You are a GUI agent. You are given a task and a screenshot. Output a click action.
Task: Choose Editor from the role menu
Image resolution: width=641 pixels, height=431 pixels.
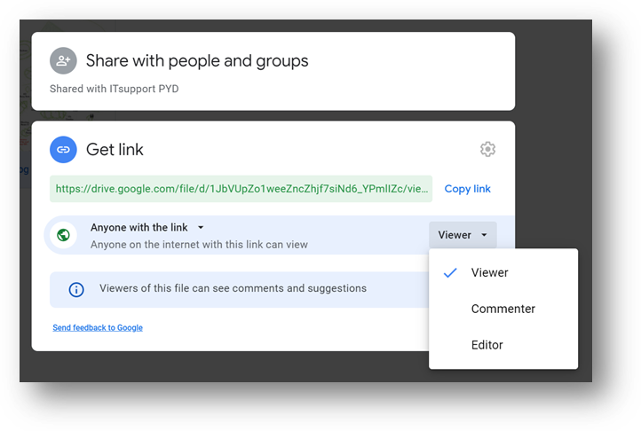point(503,345)
